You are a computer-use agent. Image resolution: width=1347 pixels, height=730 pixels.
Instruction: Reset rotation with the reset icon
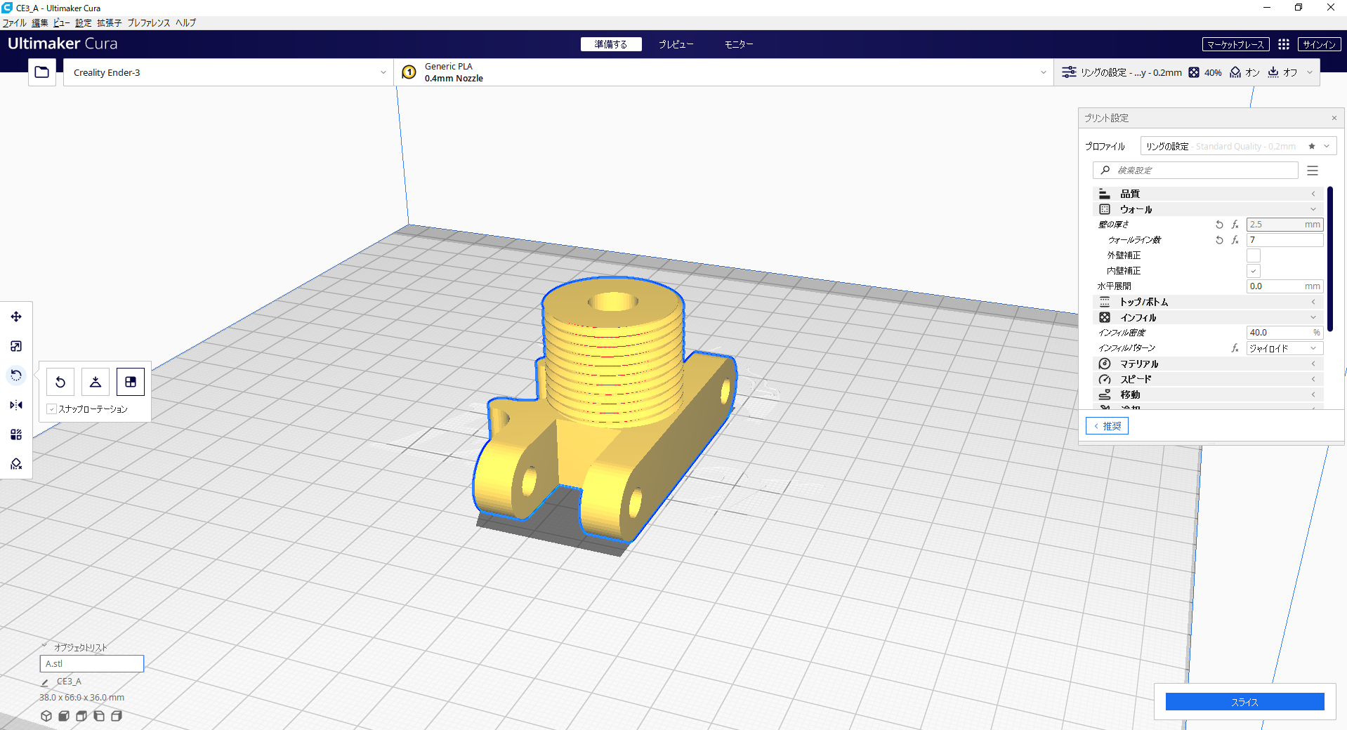tap(60, 382)
